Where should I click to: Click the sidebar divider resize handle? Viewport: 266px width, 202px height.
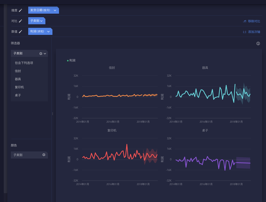point(53,114)
